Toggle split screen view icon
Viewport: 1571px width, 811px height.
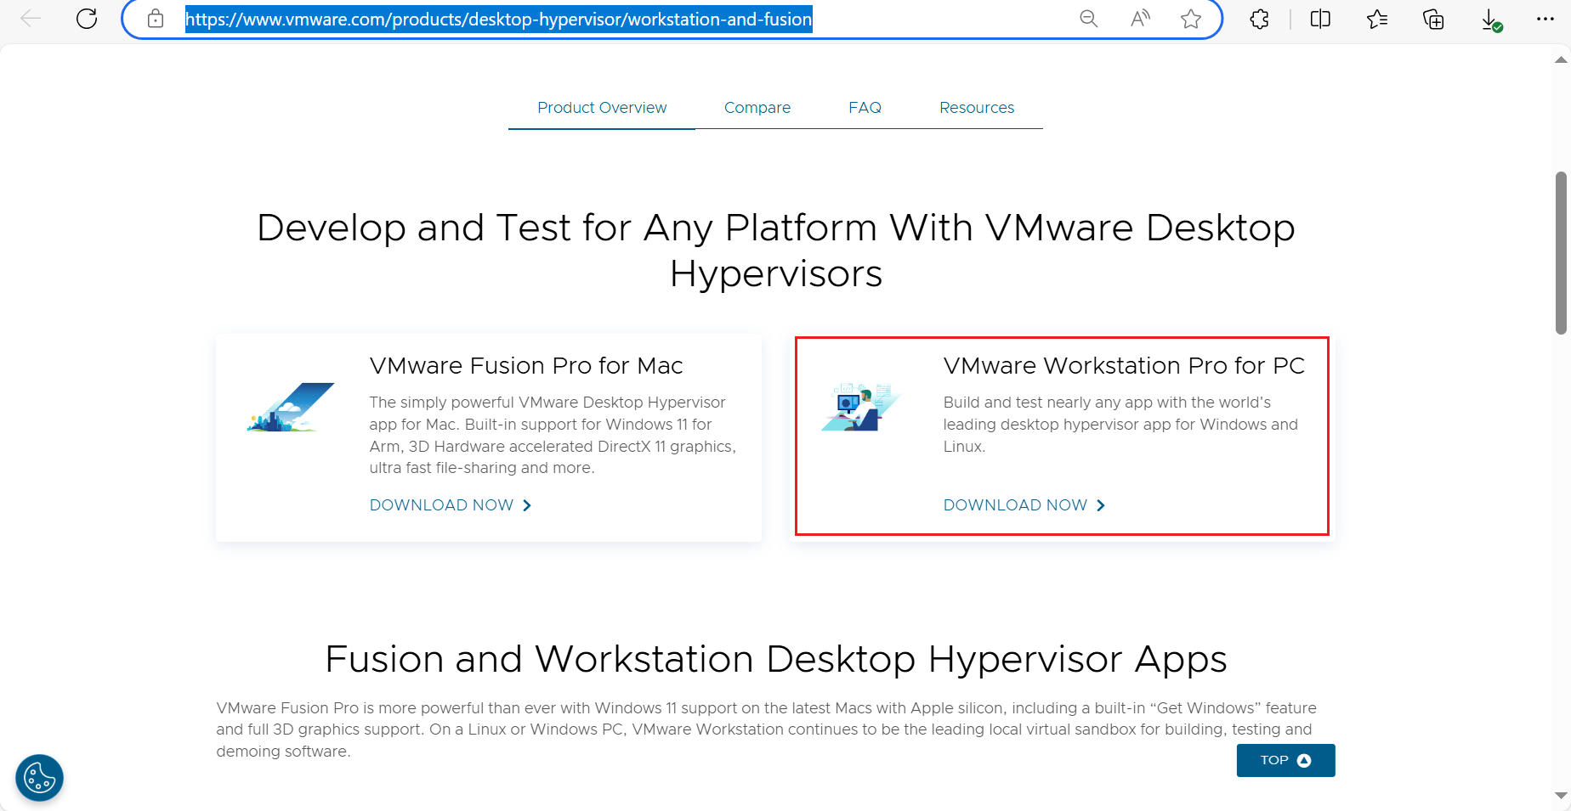tap(1320, 19)
